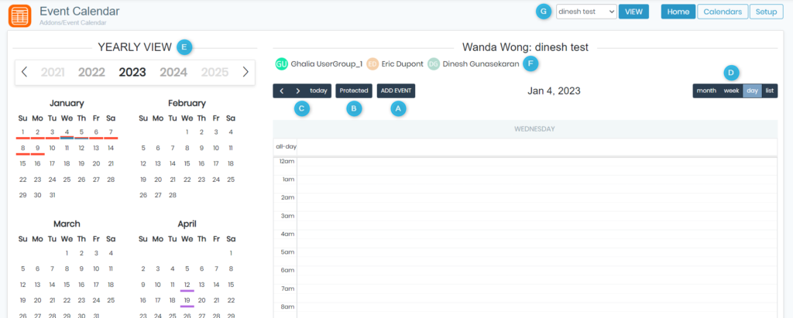Click Eric Dupont ED avatar
This screenshot has width=793, height=318.
(372, 63)
